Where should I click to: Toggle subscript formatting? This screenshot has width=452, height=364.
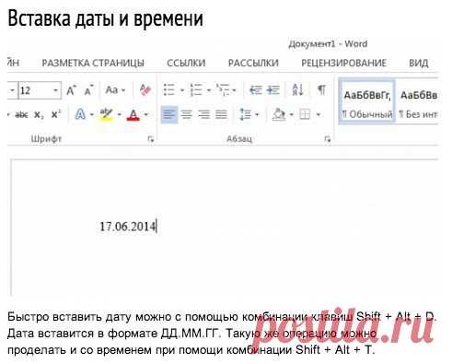(39, 115)
